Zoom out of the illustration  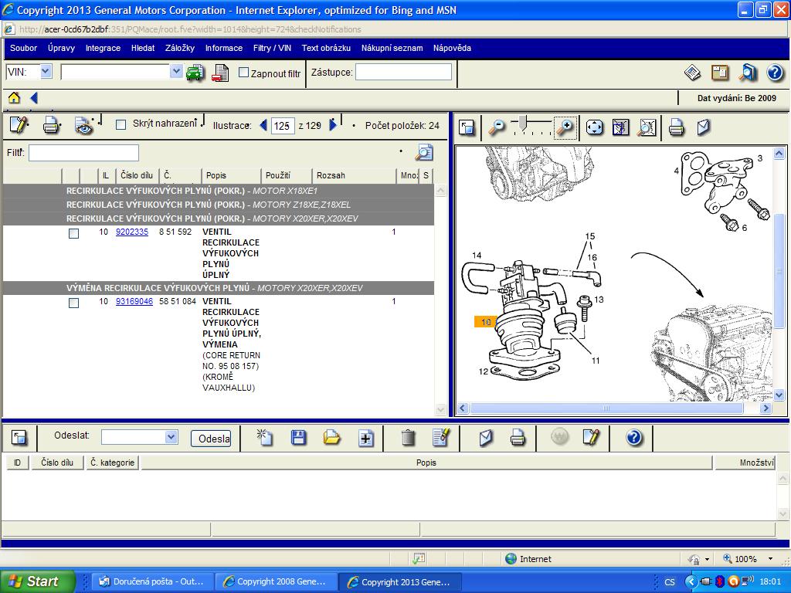497,127
